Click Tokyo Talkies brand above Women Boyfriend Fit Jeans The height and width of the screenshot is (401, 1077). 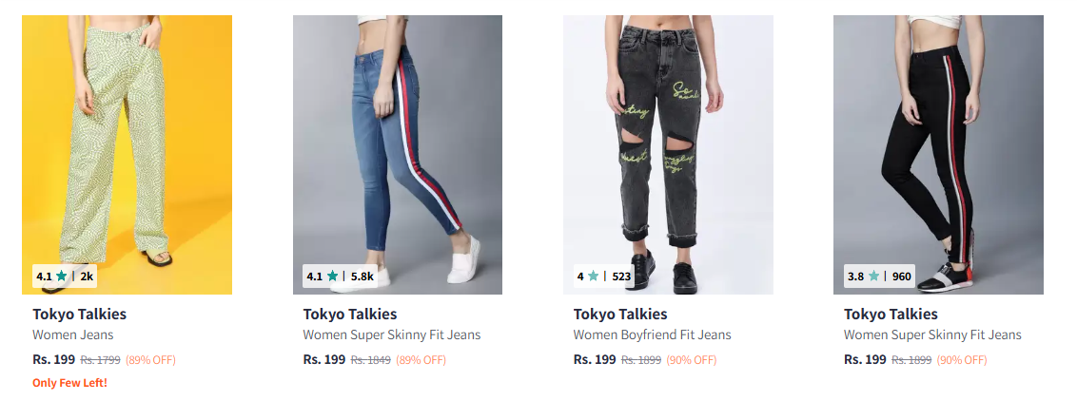[x=619, y=315]
